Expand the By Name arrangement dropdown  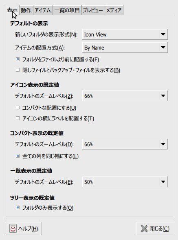125,48
